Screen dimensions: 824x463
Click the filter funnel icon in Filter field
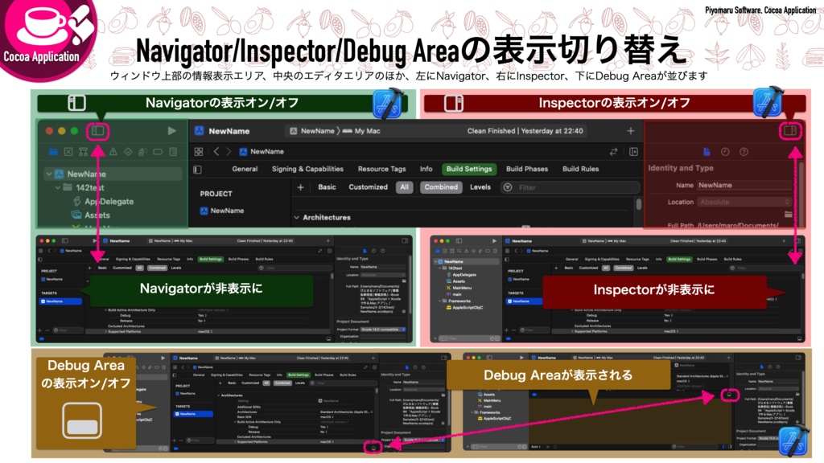coord(507,187)
